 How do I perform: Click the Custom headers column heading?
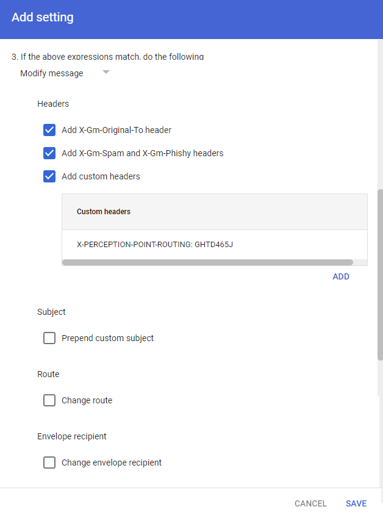tap(104, 212)
